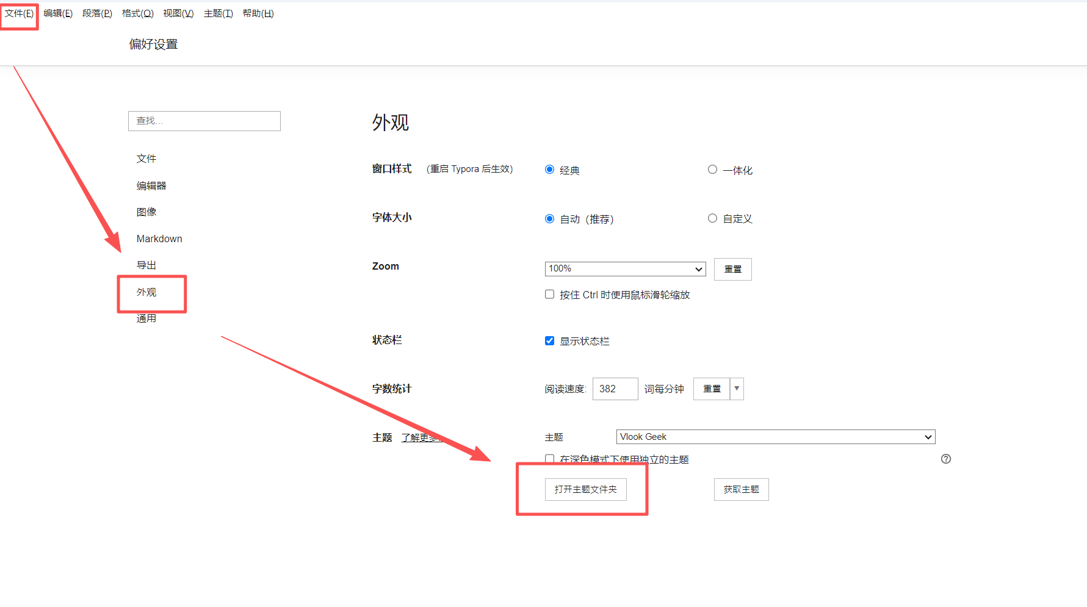Open the Vlook Geek theme dropdown
The width and height of the screenshot is (1087, 607).
pyautogui.click(x=775, y=437)
